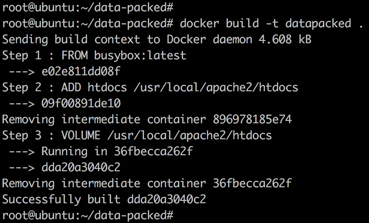Click the empty prompt on the last line

88,215
